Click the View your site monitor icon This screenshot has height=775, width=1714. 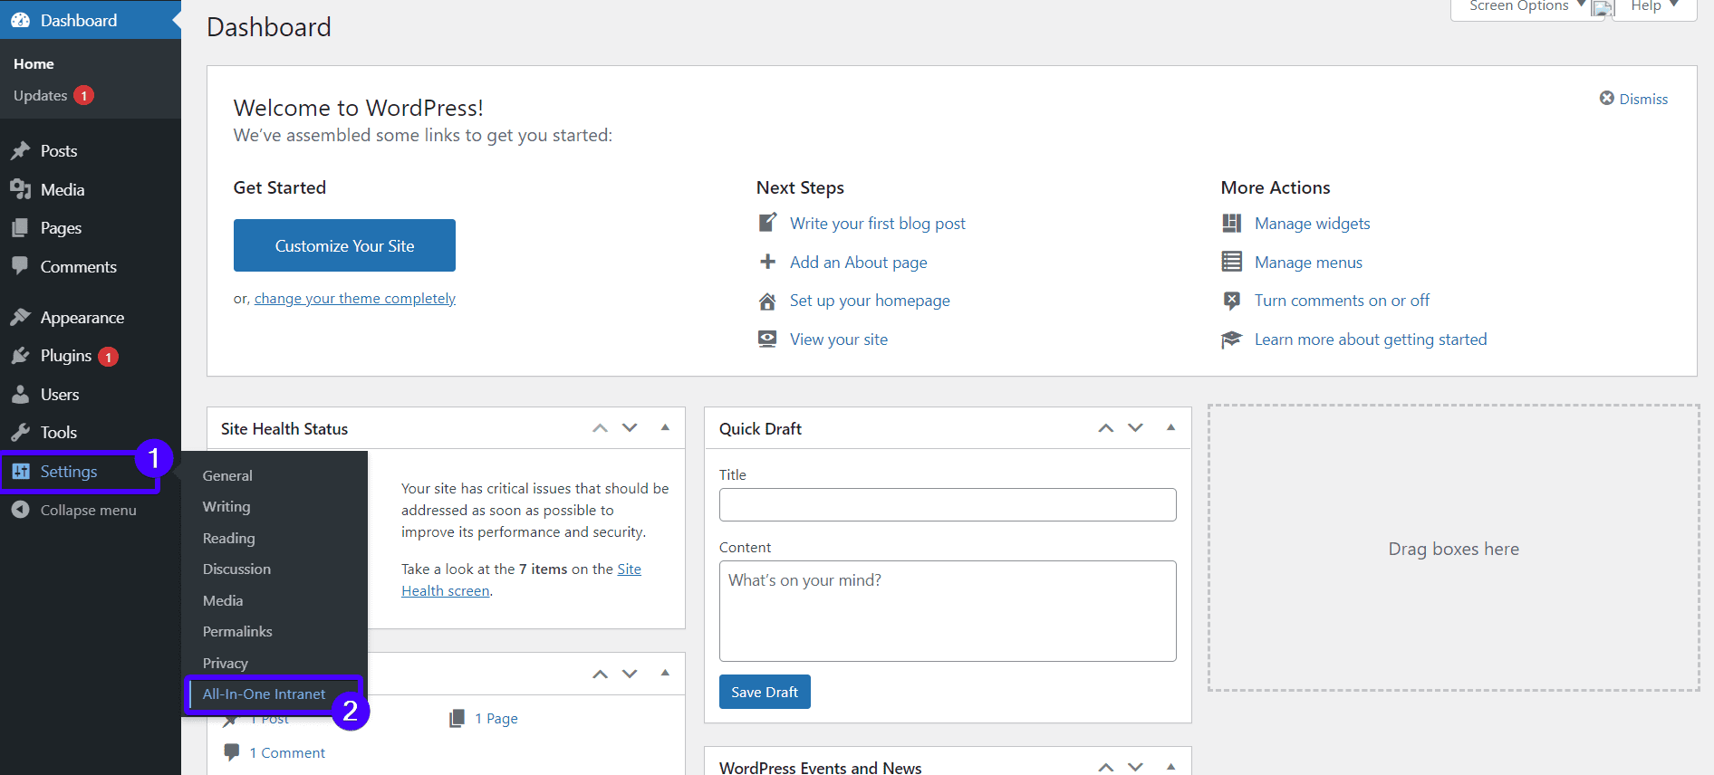[767, 339]
